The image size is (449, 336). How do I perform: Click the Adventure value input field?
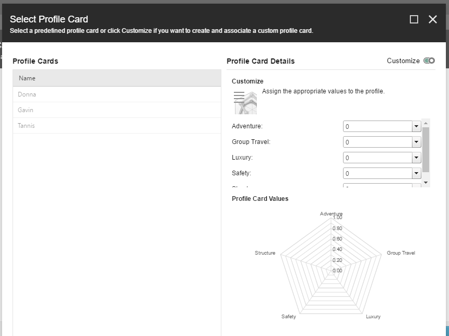(x=377, y=126)
